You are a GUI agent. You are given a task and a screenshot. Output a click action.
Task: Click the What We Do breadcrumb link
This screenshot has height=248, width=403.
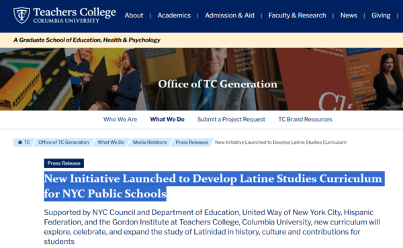tap(111, 142)
